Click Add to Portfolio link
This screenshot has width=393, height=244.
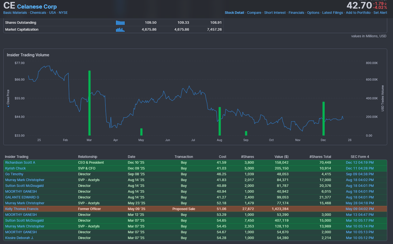click(358, 13)
